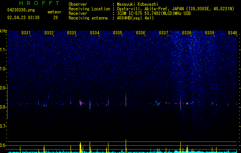This screenshot has height=153, width=241.
Task: Select antenna text A504HB(yagi 4el)
Action: coord(135,18)
